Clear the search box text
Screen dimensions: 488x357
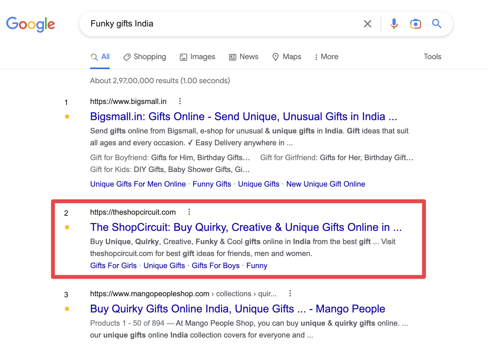(367, 24)
